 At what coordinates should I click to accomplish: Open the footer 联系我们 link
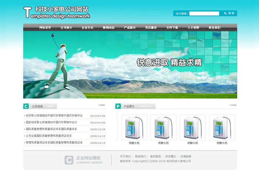click(x=140, y=156)
